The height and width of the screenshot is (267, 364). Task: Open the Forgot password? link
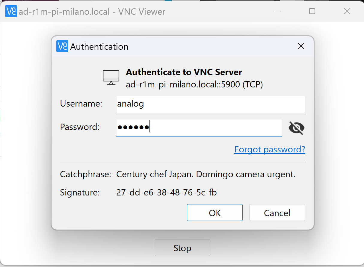(270, 149)
